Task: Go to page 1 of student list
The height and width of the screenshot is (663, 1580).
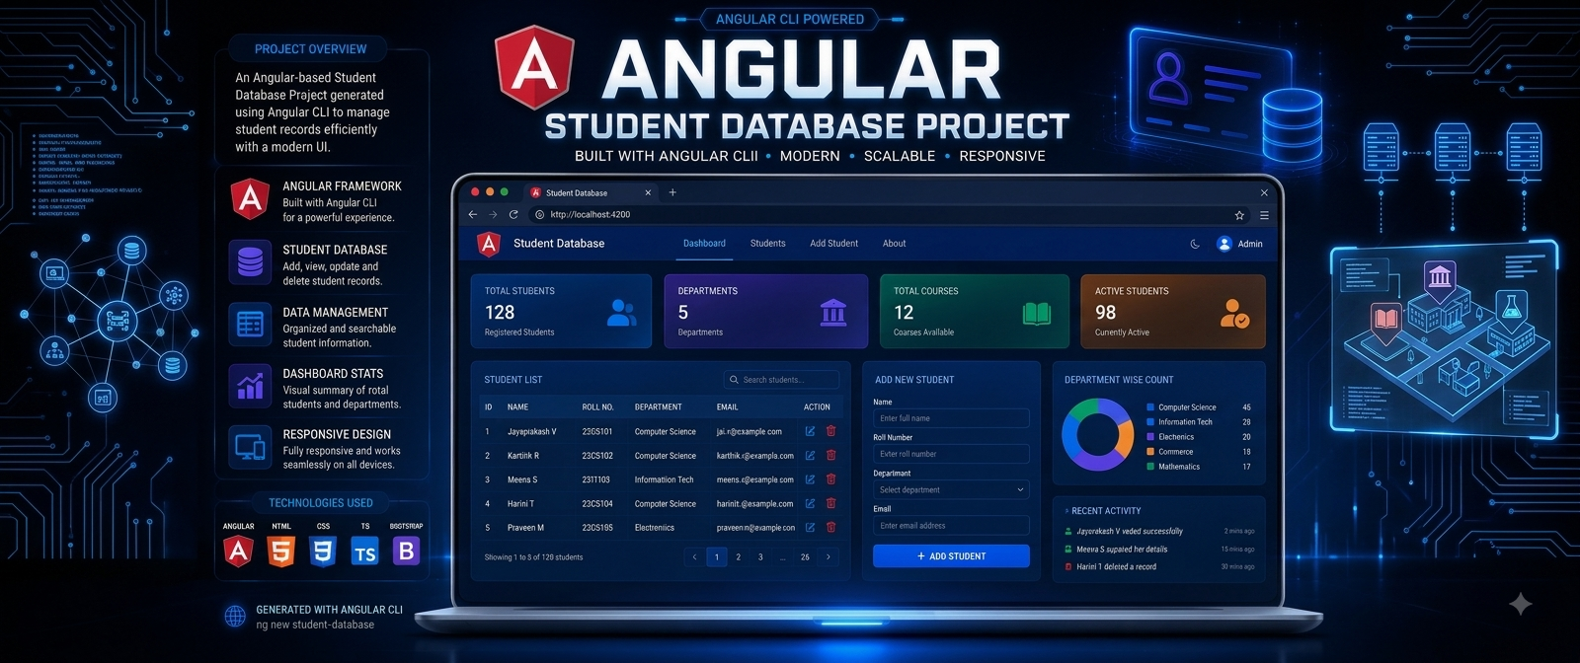Action: (x=717, y=556)
